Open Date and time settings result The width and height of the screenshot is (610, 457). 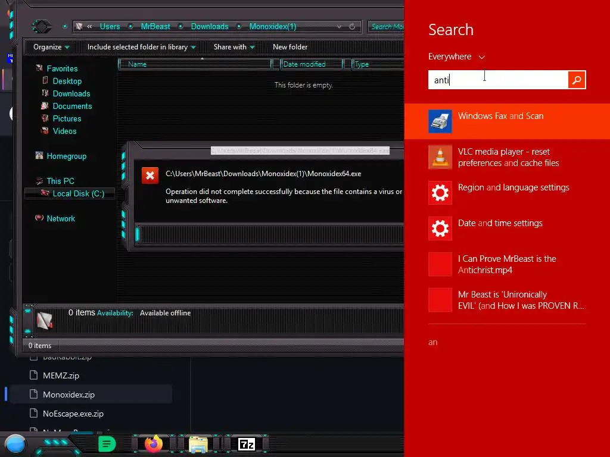507,228
